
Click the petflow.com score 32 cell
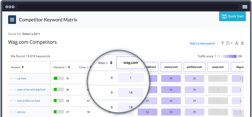[x=195, y=78]
